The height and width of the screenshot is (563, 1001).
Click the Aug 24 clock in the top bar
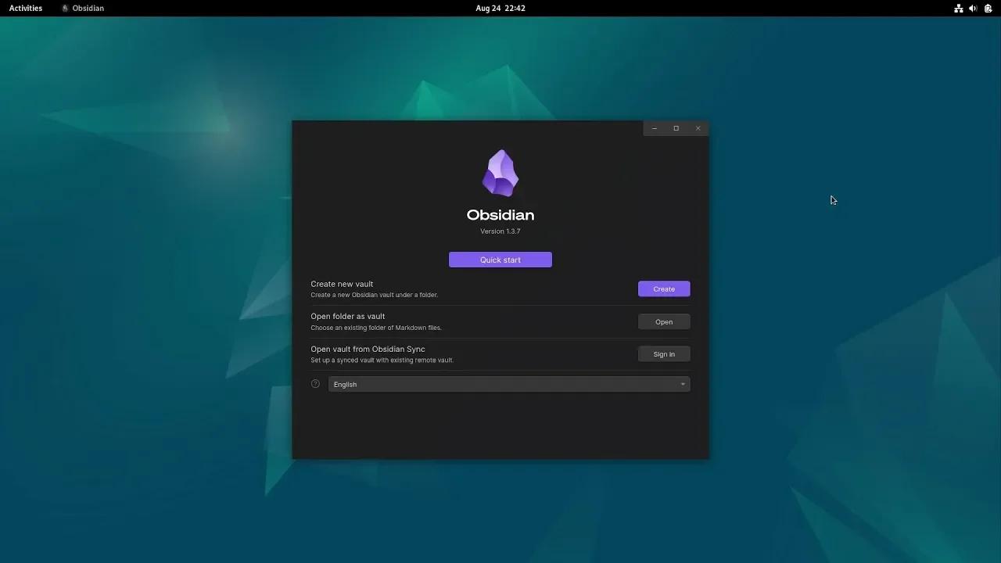tap(500, 8)
